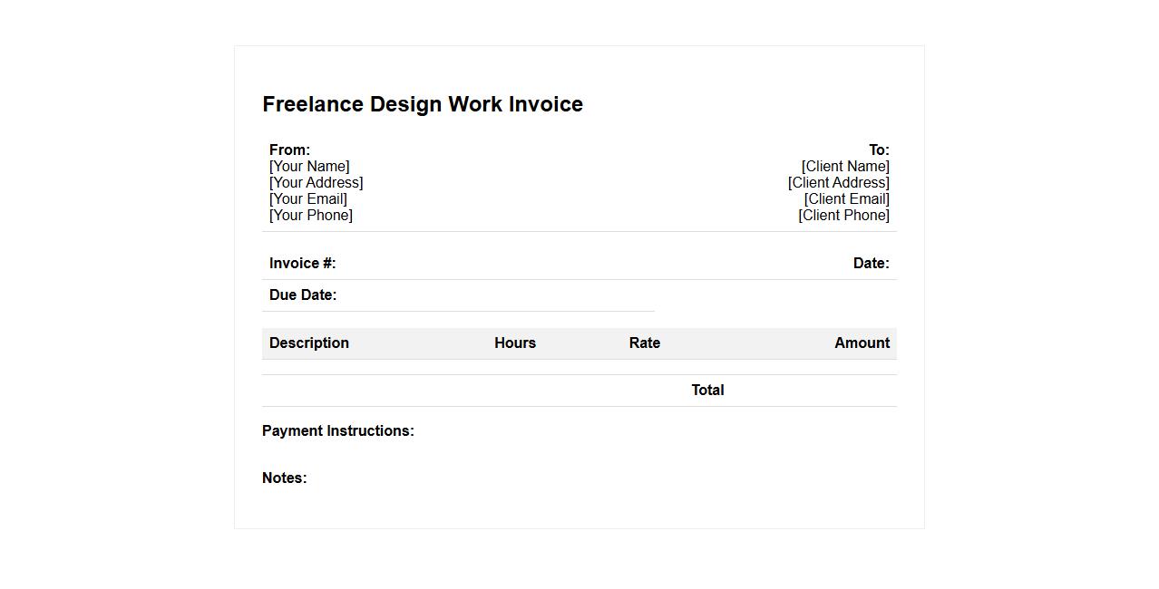Select the Payment Instructions: label
1159x589 pixels.
coord(338,431)
